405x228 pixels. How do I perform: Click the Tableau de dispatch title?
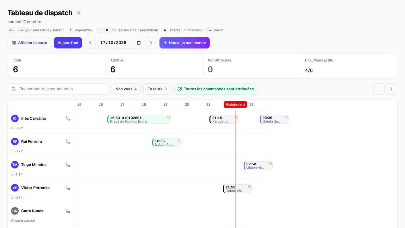pos(40,13)
